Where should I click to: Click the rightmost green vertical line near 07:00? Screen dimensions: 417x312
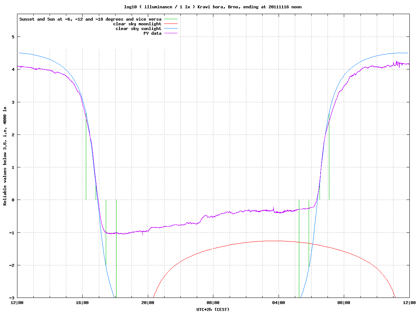point(329,157)
